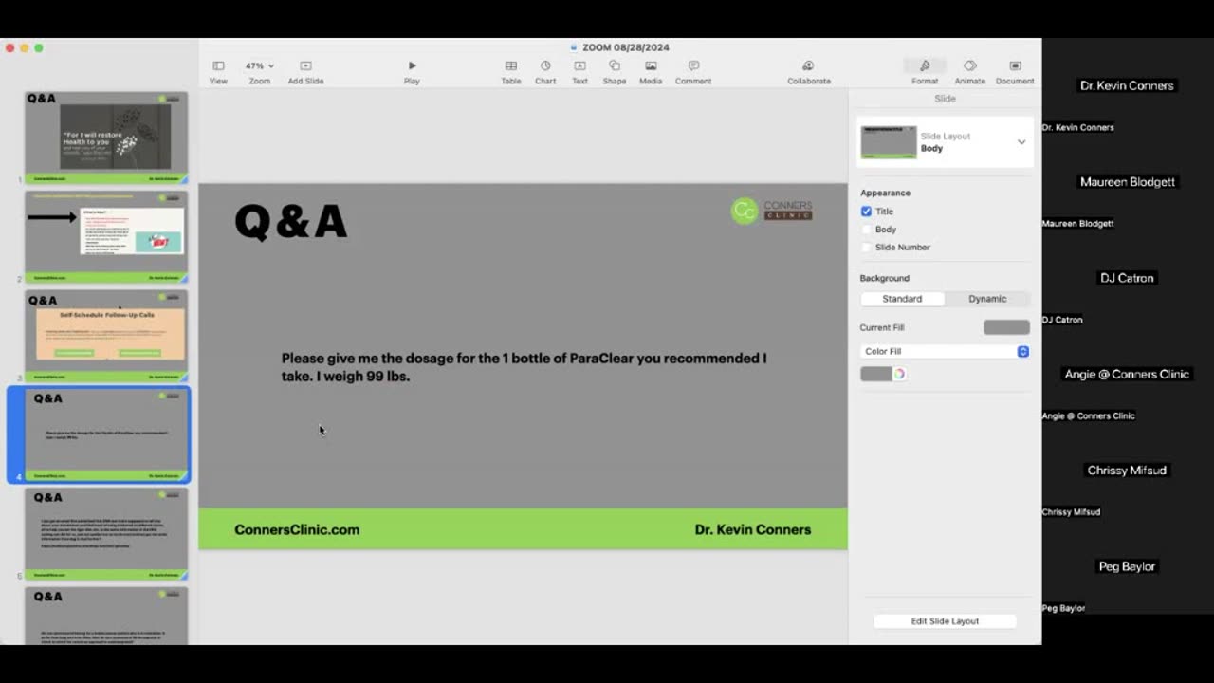Enable the Body appearance checkbox
Image resolution: width=1214 pixels, height=683 pixels.
866,230
